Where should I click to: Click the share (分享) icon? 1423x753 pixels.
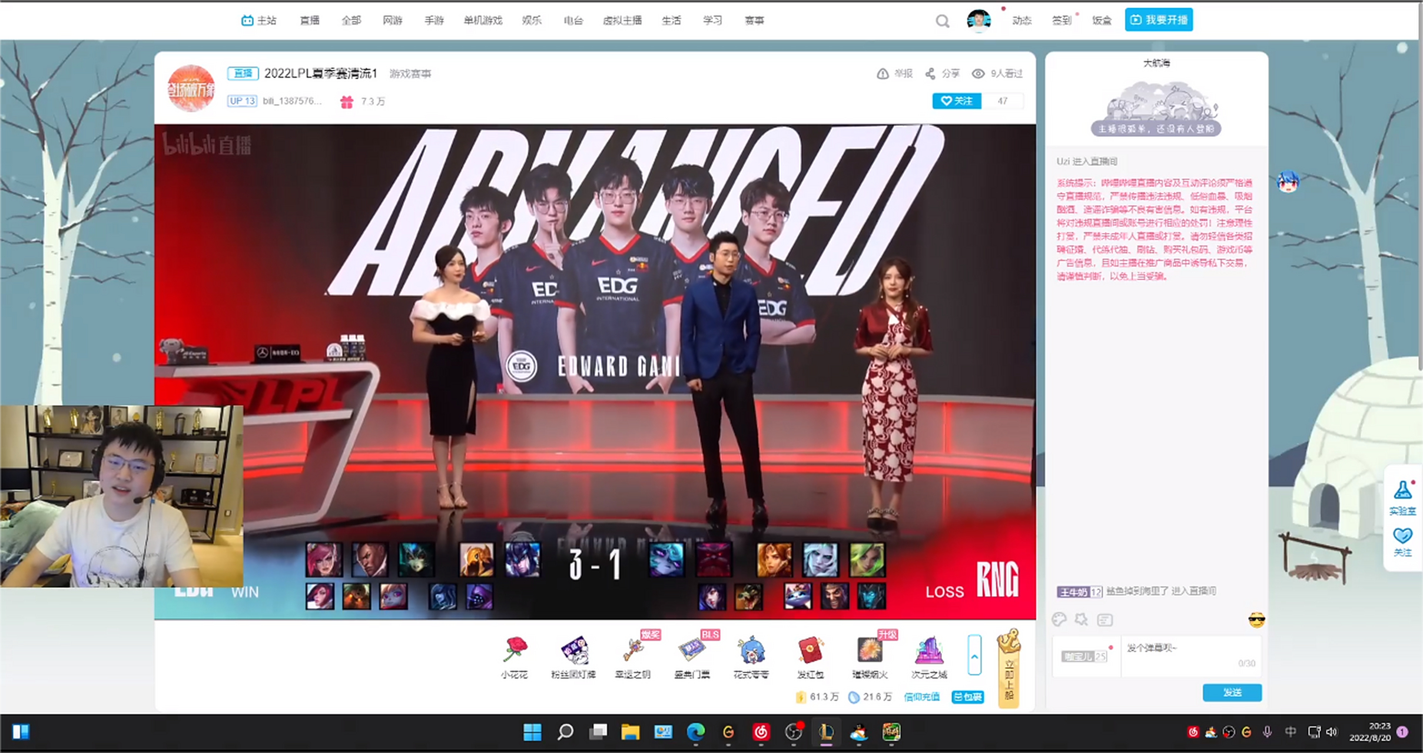point(930,74)
